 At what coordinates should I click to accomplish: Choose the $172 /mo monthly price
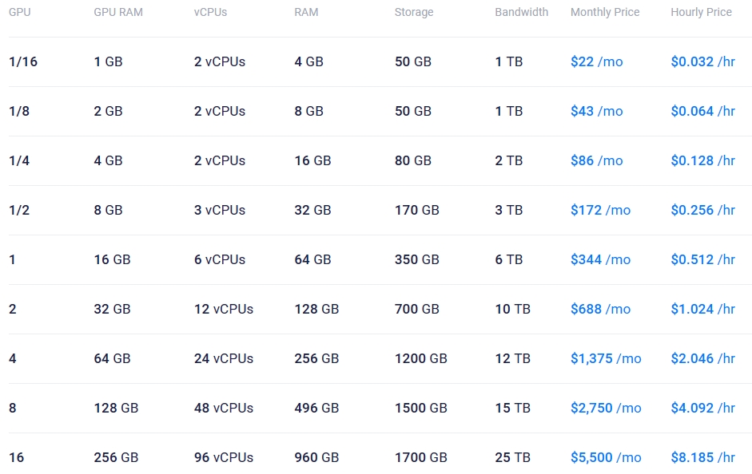coord(600,210)
